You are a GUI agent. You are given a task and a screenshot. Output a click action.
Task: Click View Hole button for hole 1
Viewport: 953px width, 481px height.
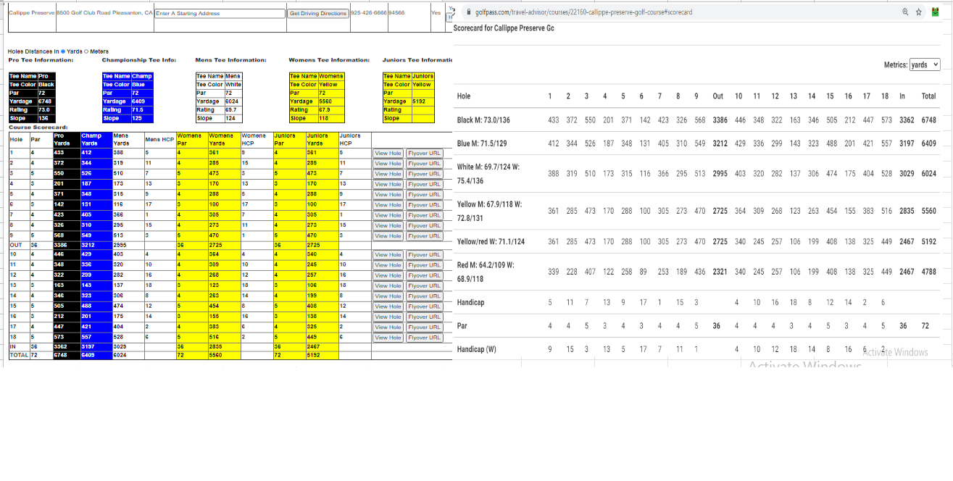point(388,153)
